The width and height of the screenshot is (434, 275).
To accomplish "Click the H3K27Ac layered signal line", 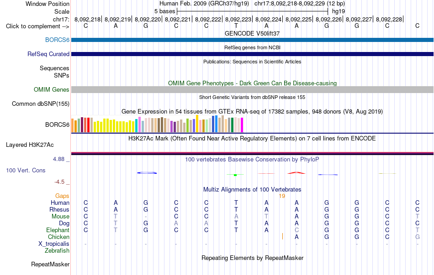I will coord(252,153).
